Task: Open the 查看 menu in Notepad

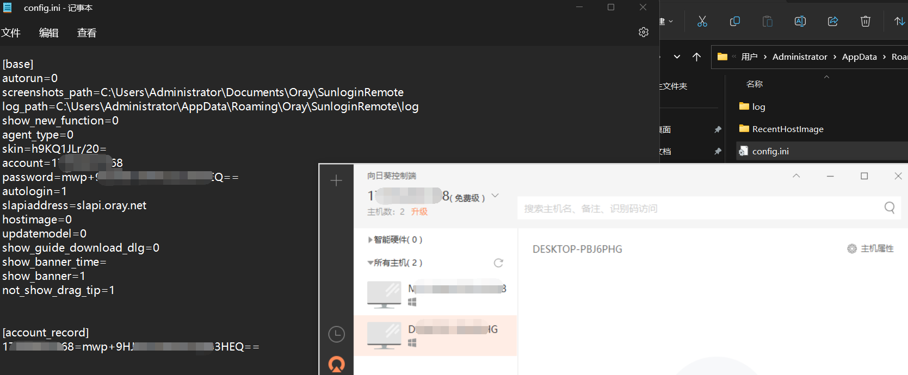Action: [87, 33]
